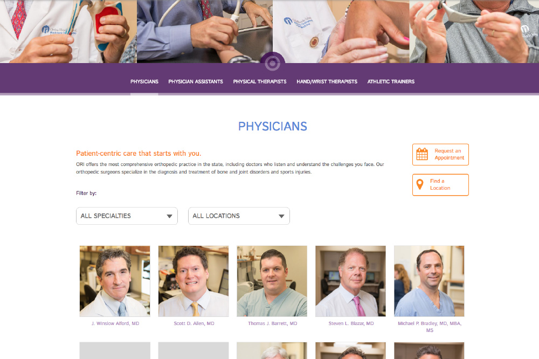The image size is (539, 359).
Task: Click J. Winslow Alford portrait photo
Action: click(x=115, y=281)
